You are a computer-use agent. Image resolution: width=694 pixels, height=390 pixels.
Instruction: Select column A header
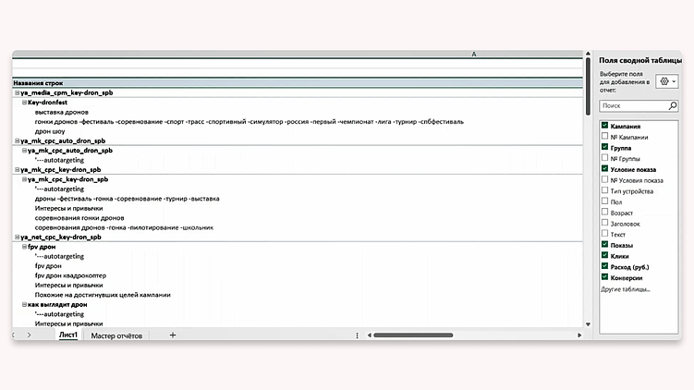coord(298,54)
